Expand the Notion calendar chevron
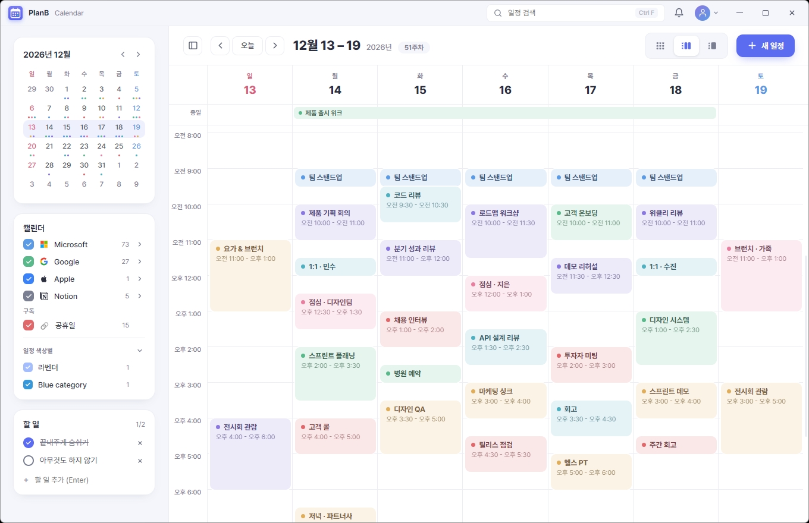This screenshot has height=523, width=809. [140, 296]
